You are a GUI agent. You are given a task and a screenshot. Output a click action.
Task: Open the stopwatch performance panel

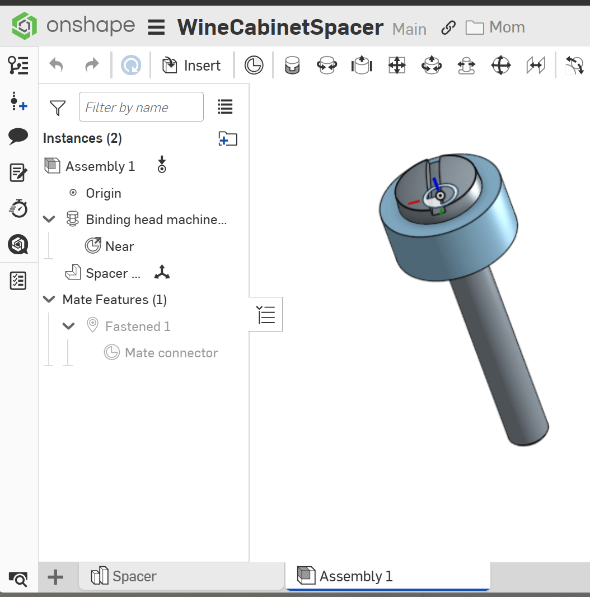pyautogui.click(x=18, y=208)
